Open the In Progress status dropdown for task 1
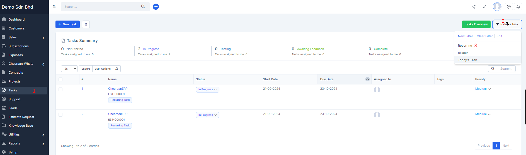Image resolution: width=526 pixels, height=155 pixels. pyautogui.click(x=207, y=89)
